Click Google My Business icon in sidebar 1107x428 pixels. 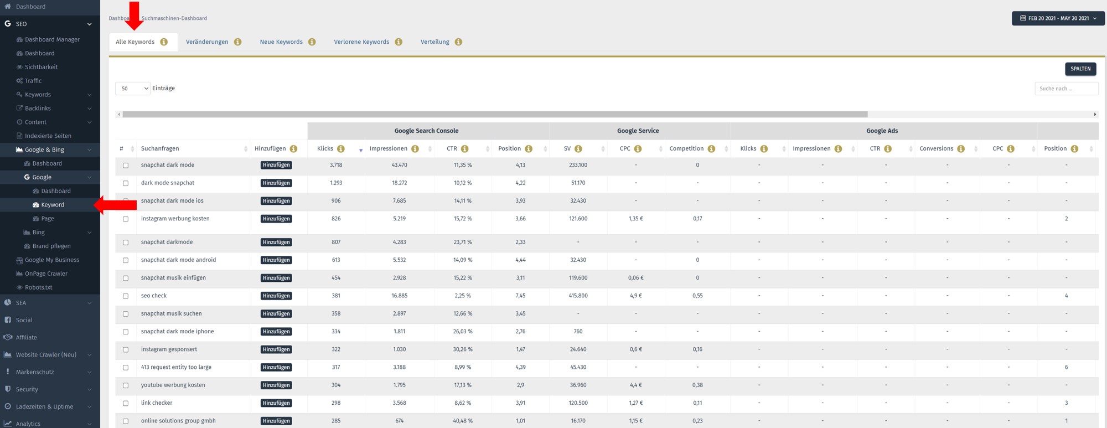pyautogui.click(x=19, y=260)
